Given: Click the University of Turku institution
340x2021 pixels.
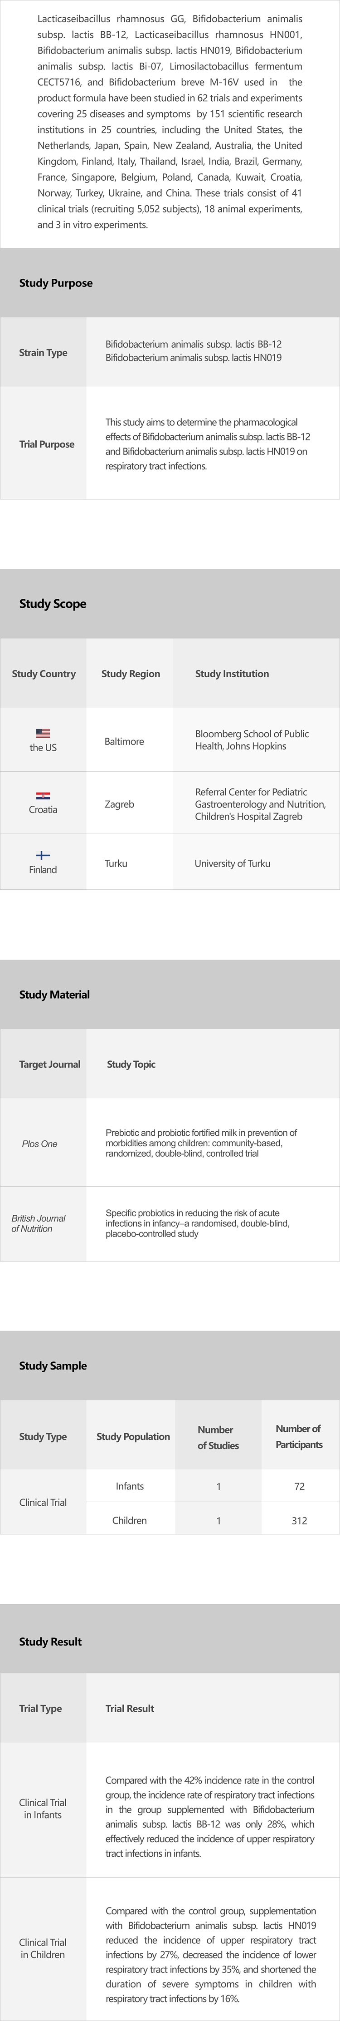Looking at the screenshot, I should click(x=232, y=863).
